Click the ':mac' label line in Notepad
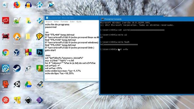The image size is (194, 109). click(48, 55)
